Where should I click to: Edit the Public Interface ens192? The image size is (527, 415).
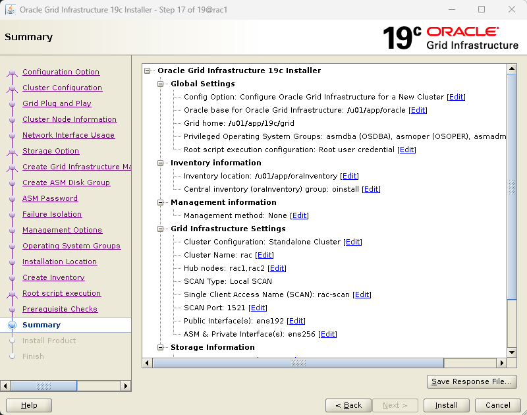pyautogui.click(x=296, y=321)
